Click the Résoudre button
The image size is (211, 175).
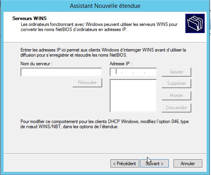coord(87,83)
